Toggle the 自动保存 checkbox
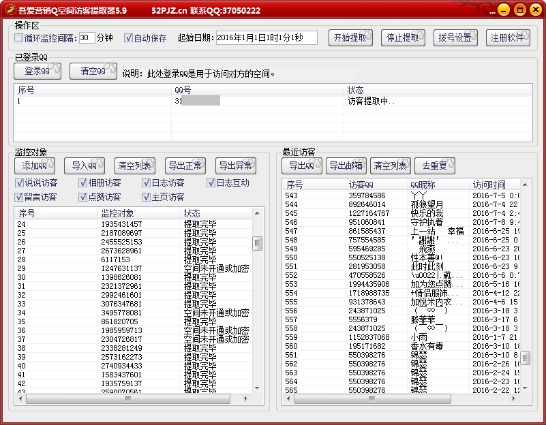 pos(129,38)
